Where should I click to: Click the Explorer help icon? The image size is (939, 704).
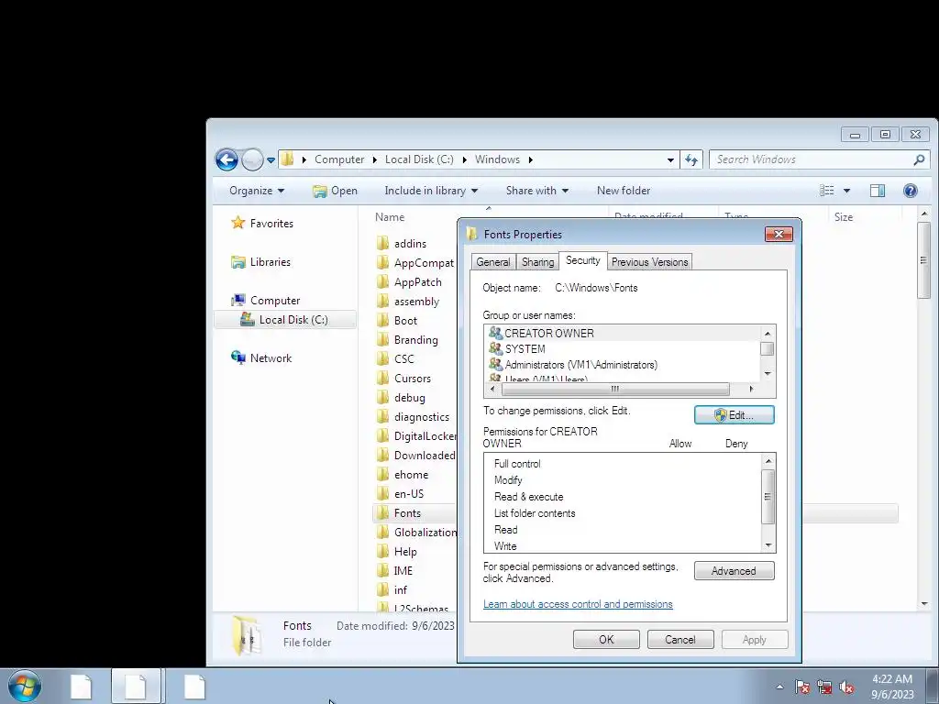point(911,191)
